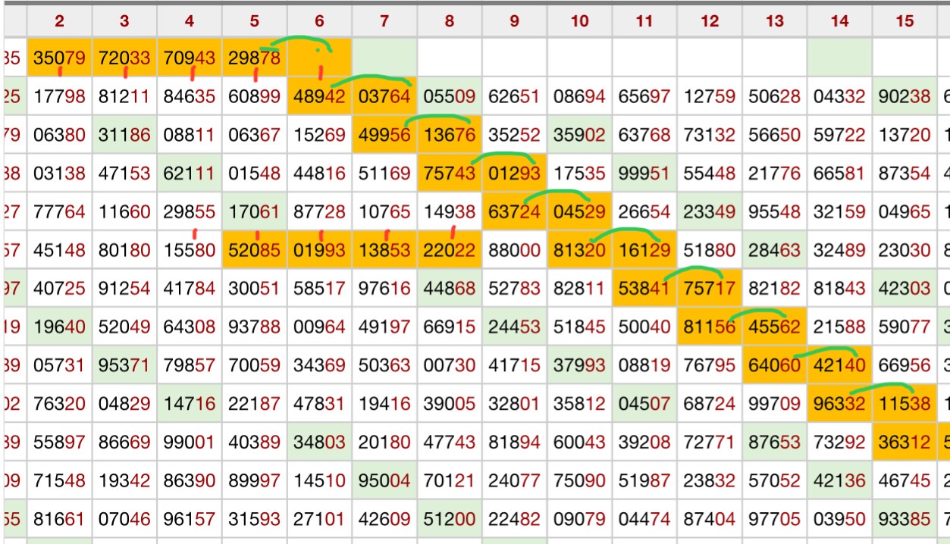950x544 pixels.
Task: Click the green cell 95004
Action: click(384, 480)
